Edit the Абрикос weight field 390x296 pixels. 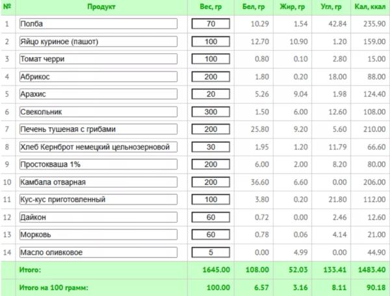(x=211, y=77)
